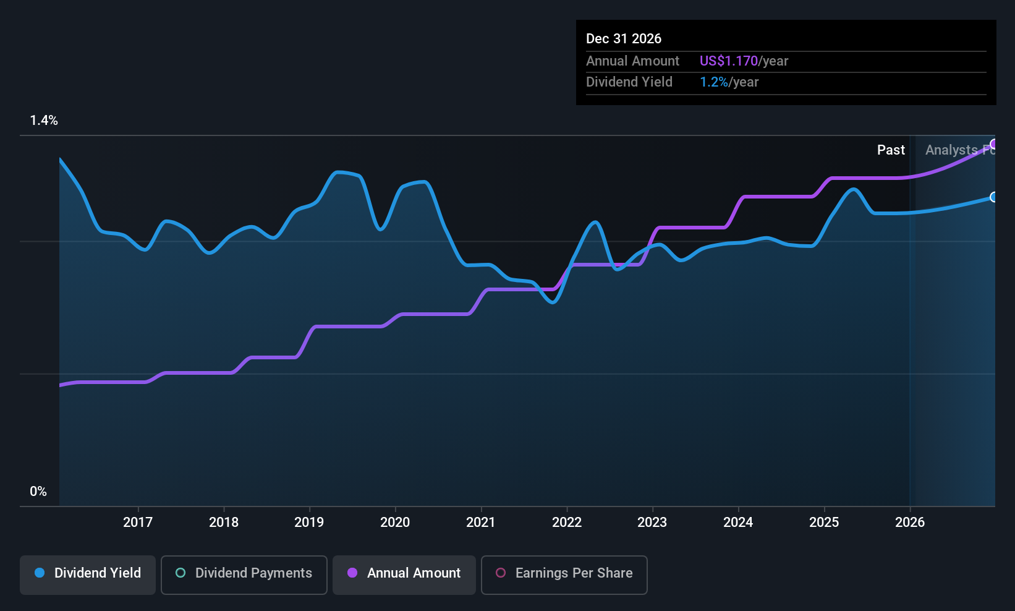This screenshot has width=1015, height=611.
Task: Click the 0% y-axis label
Action: coord(38,492)
